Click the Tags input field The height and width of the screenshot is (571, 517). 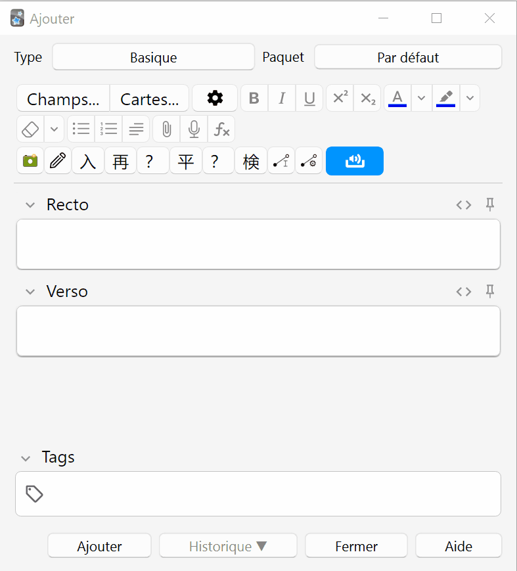[258, 494]
